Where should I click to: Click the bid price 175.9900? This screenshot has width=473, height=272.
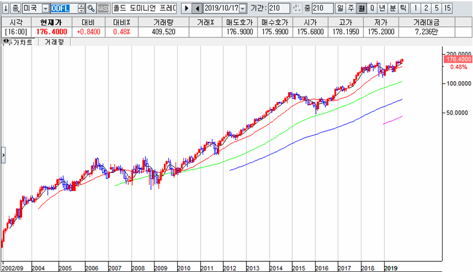point(275,32)
